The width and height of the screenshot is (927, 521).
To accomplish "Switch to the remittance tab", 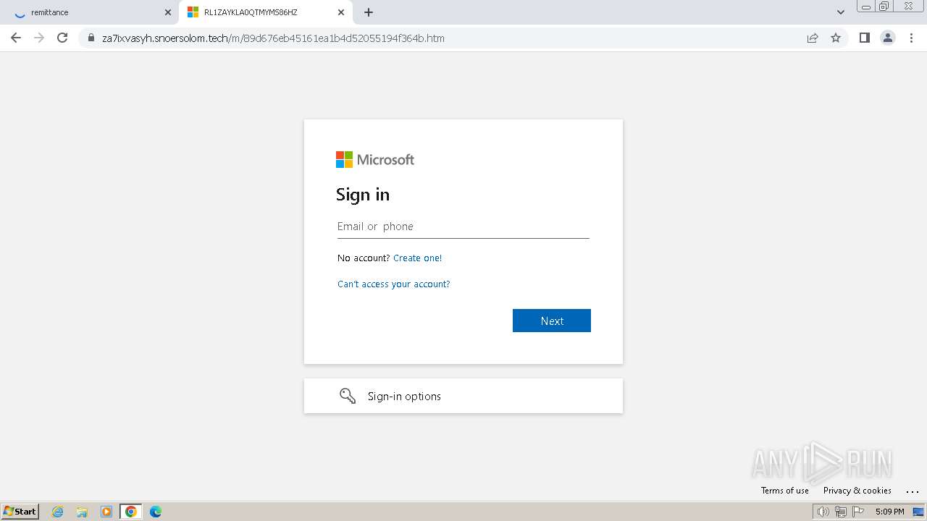I will 89,12.
